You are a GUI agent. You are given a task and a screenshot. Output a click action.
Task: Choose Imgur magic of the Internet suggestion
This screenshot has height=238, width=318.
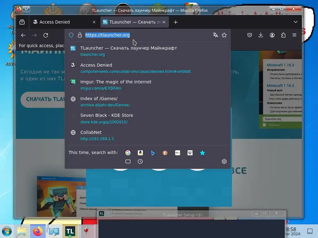point(148,85)
